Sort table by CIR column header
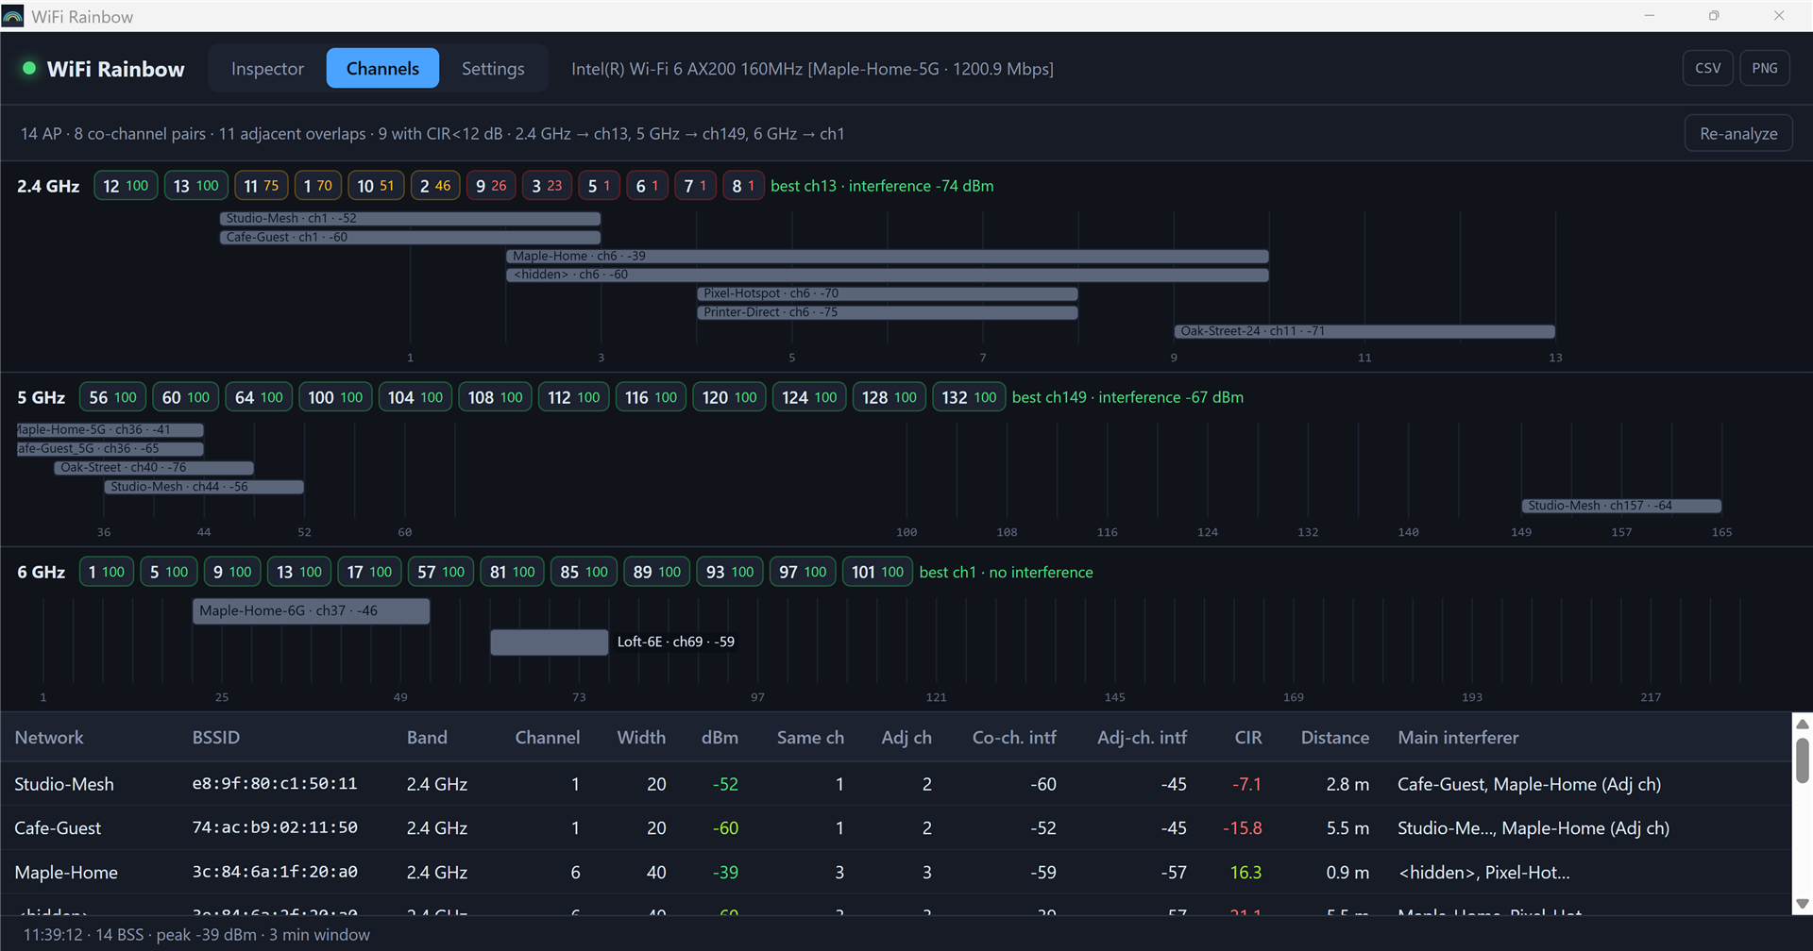 [x=1247, y=737]
